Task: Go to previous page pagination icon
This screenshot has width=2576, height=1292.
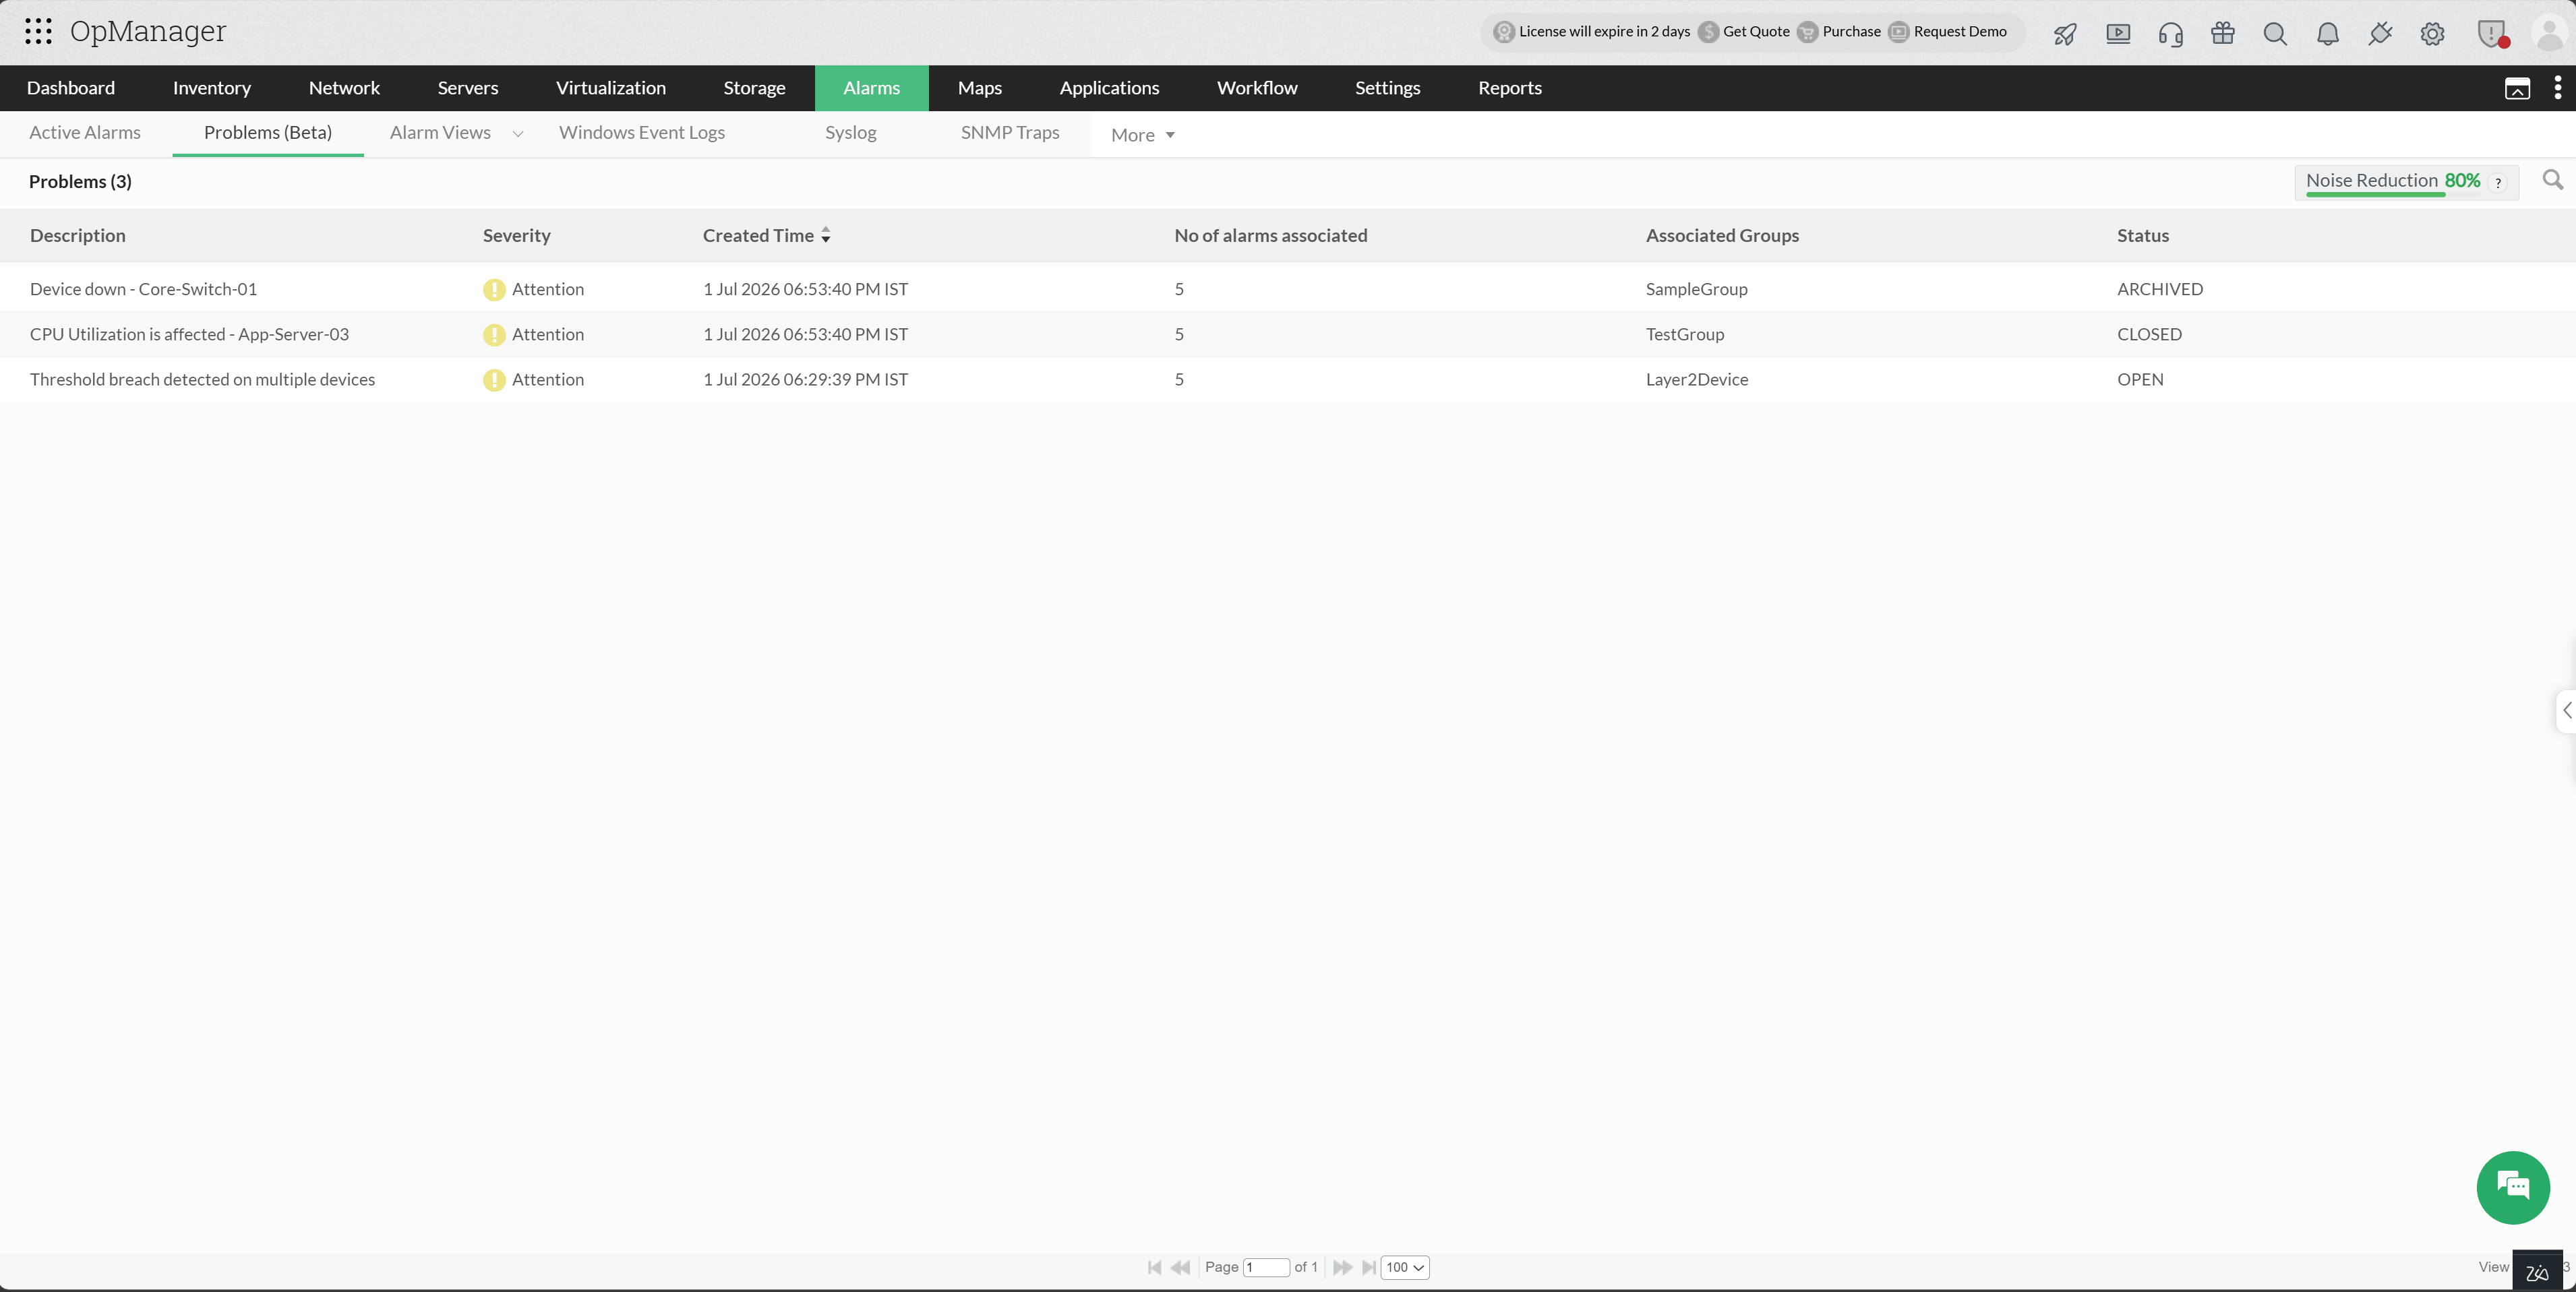Action: (1180, 1267)
